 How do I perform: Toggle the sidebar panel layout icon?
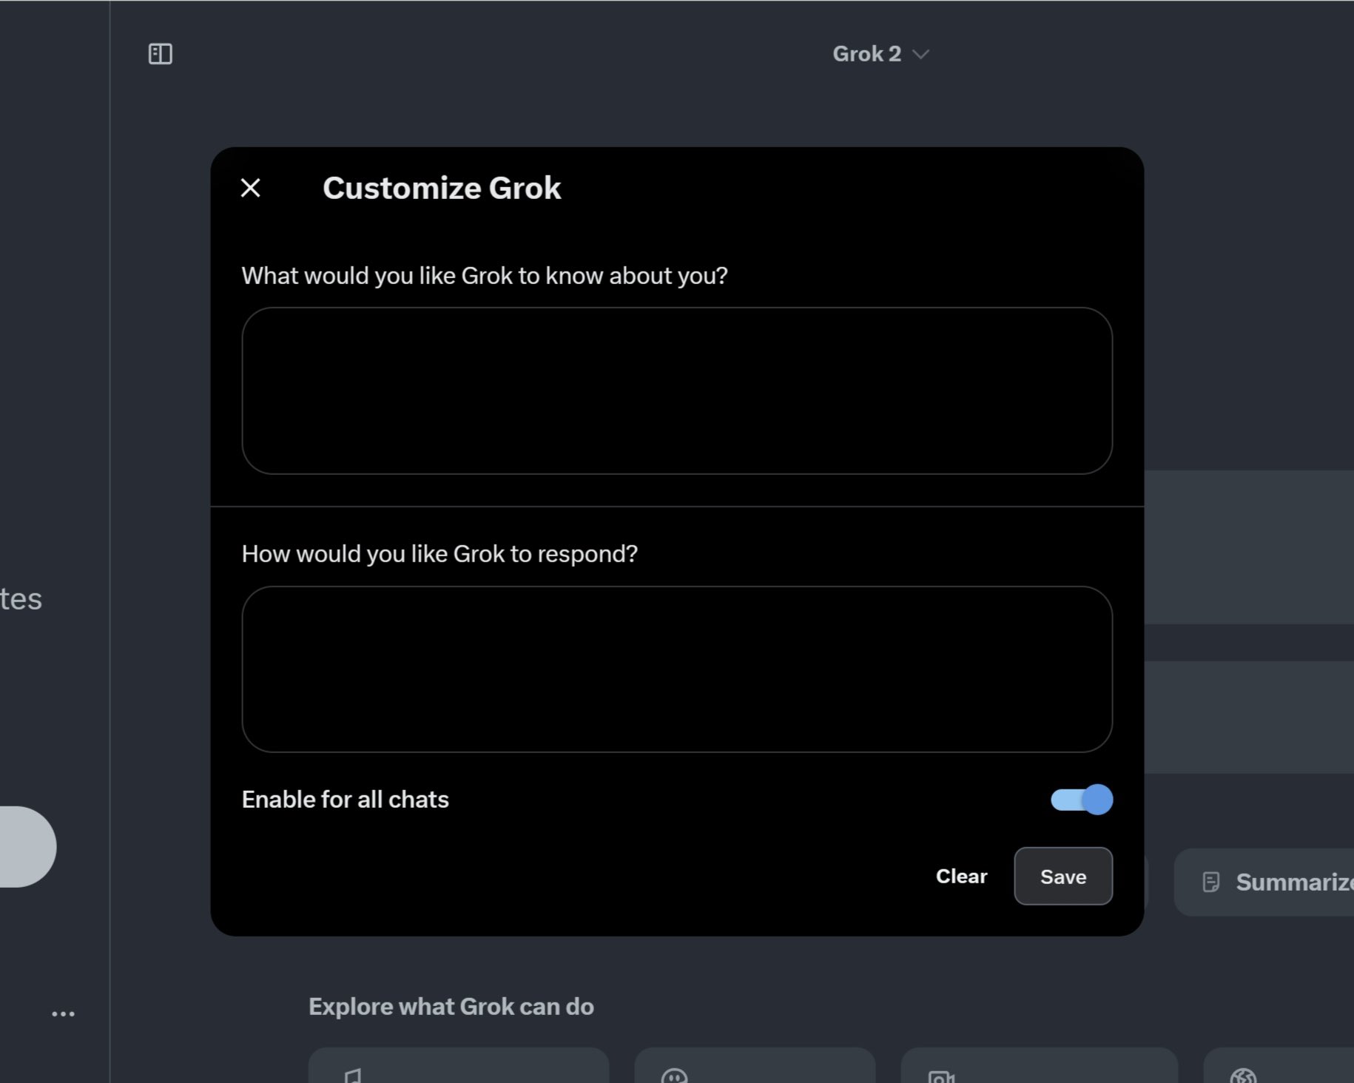click(161, 54)
